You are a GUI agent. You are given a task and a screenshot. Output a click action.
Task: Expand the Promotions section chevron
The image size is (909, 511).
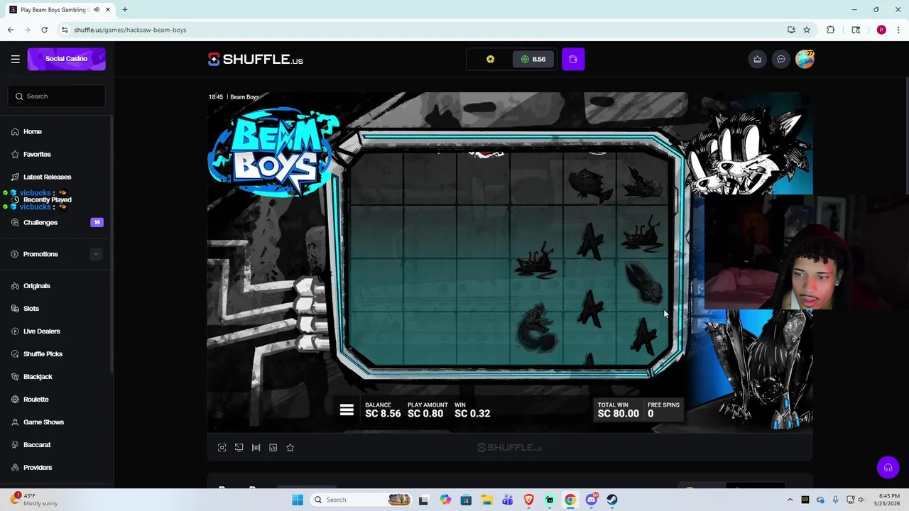pyautogui.click(x=96, y=254)
